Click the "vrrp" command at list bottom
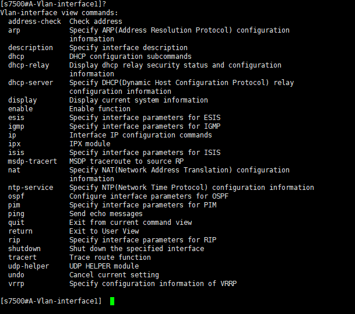Screen dimensions: 355x314 coord(16,284)
